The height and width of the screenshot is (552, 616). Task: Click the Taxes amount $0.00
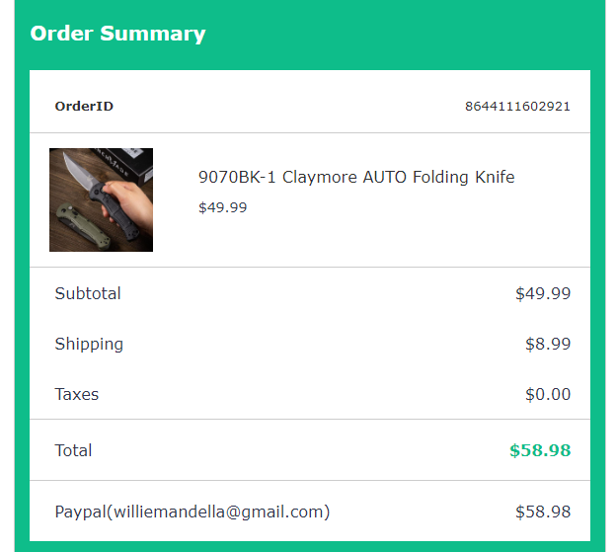(x=547, y=394)
